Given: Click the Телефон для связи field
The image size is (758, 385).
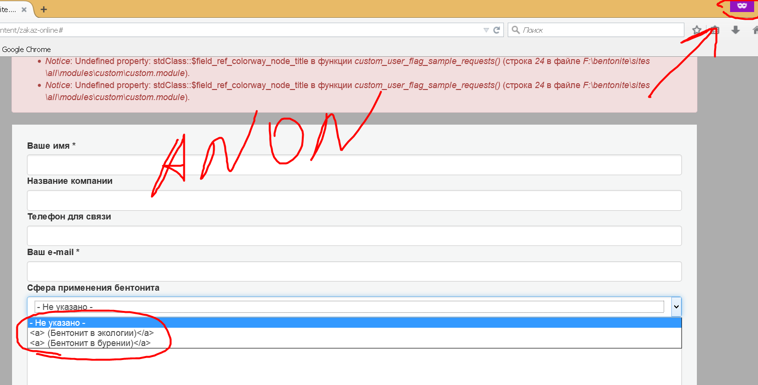Looking at the screenshot, I should (354, 236).
